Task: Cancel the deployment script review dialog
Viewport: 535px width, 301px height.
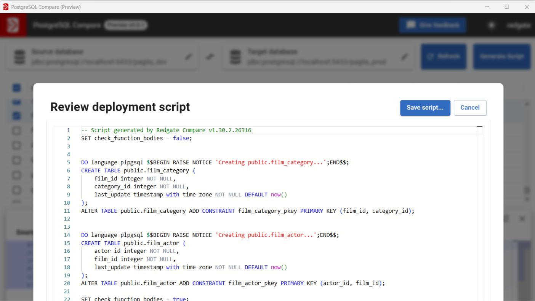Action: pyautogui.click(x=470, y=108)
